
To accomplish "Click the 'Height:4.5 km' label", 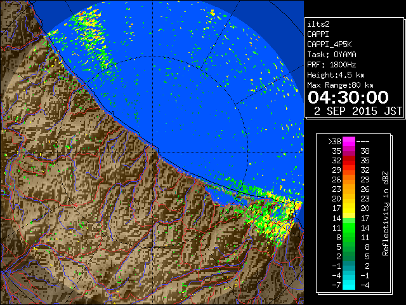I will (336, 75).
